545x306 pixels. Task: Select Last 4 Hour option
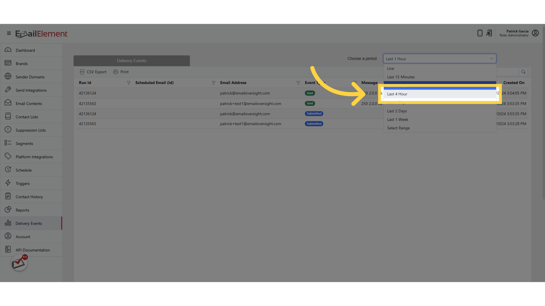tap(440, 94)
